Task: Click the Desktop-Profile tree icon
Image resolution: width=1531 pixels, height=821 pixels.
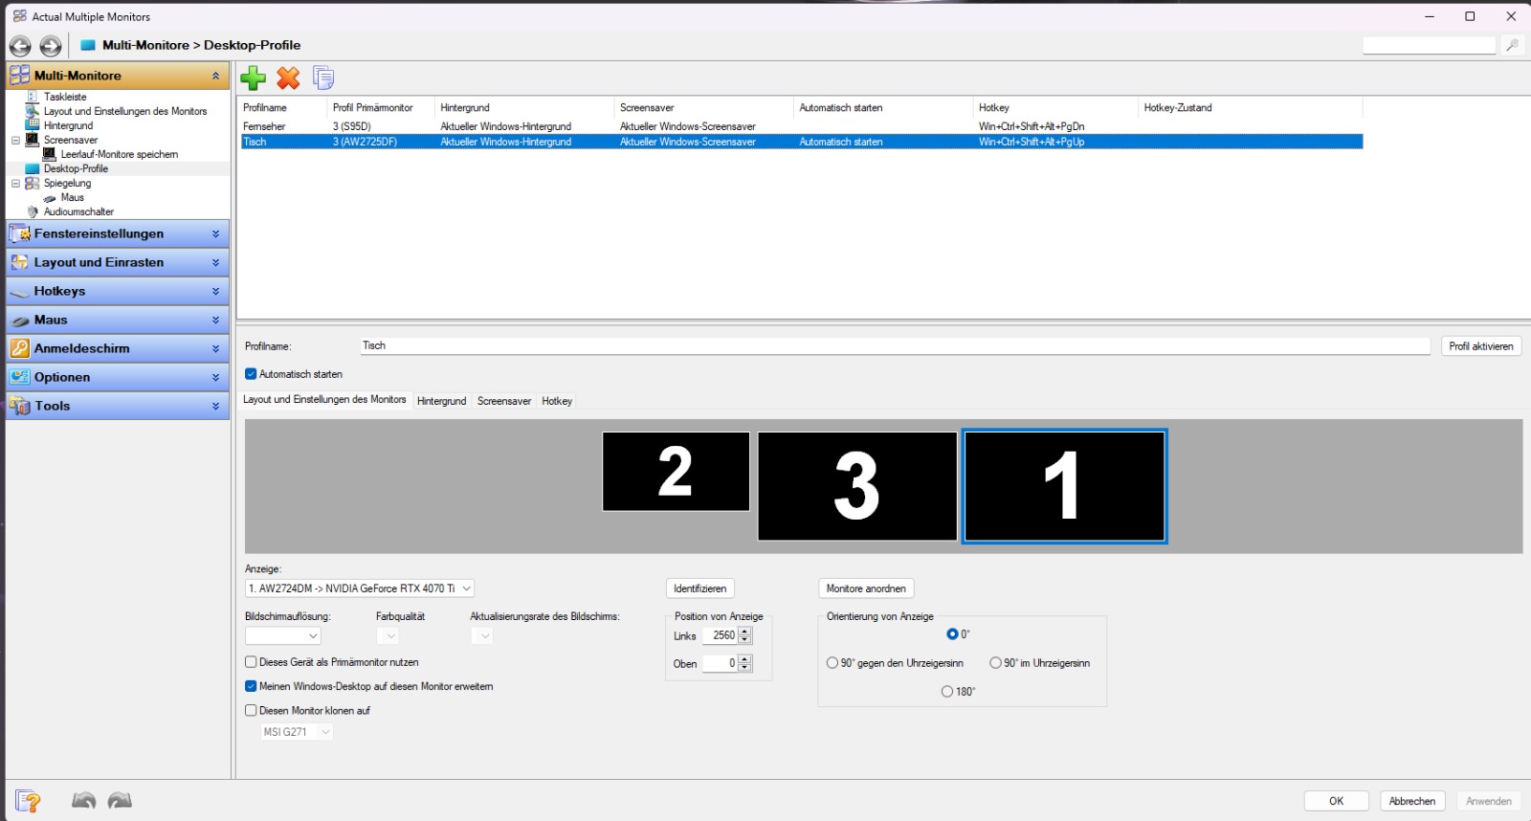Action: point(33,168)
